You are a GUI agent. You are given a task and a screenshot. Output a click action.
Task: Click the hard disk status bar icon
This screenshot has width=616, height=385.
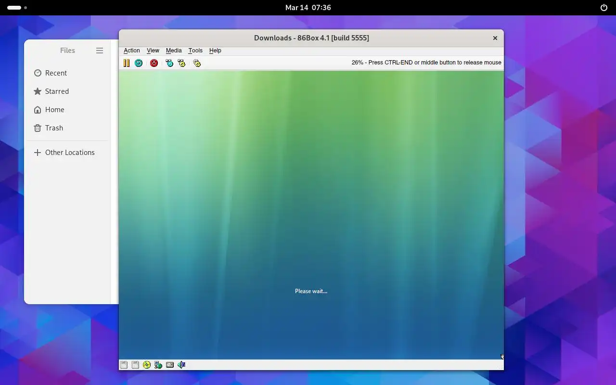tap(170, 365)
